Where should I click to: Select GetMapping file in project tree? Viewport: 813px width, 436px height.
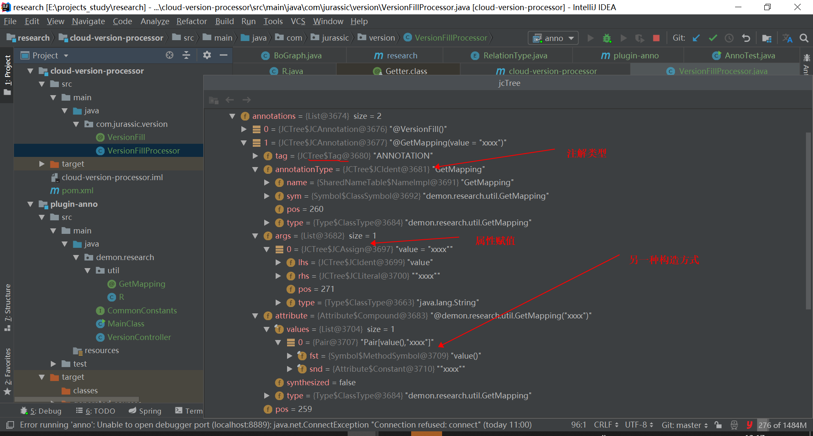pyautogui.click(x=141, y=284)
